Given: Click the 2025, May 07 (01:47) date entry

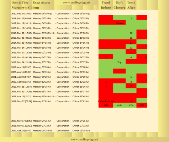Looking at the screenshot, I should point(22,121).
